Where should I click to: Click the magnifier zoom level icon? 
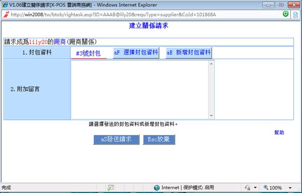[265, 187]
